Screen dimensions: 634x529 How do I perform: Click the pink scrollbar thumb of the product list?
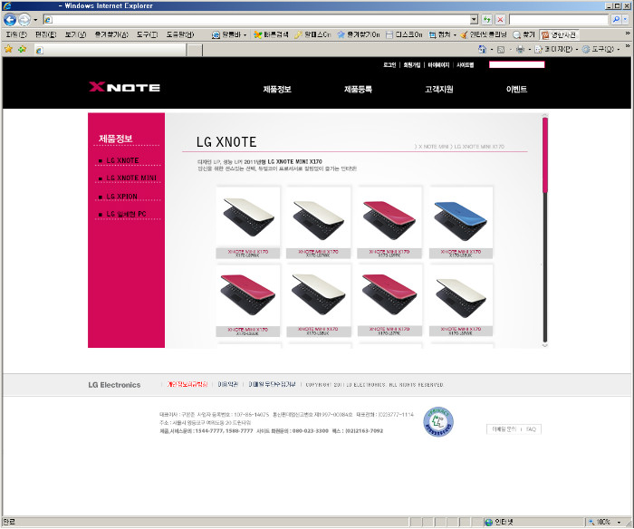pyautogui.click(x=545, y=155)
